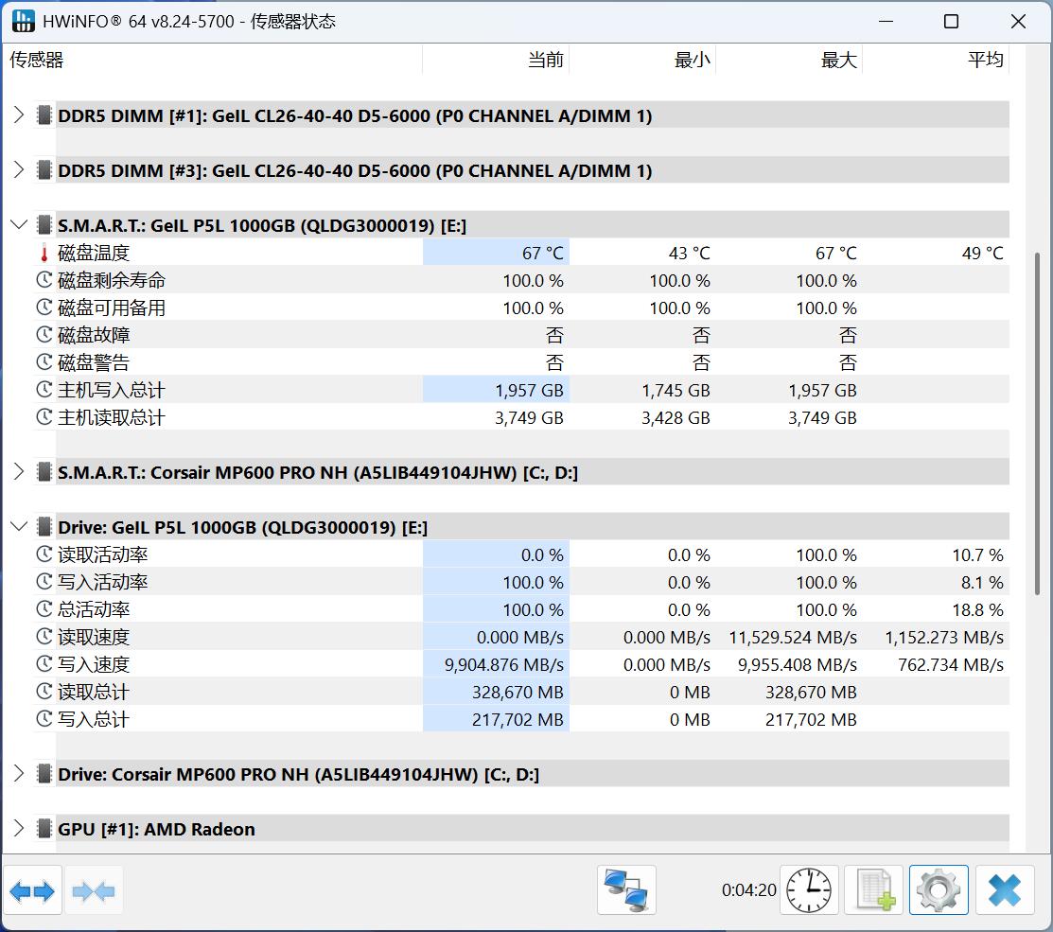1053x932 pixels.
Task: Click the 1,745 GB minimum host writes value
Action: click(x=676, y=390)
